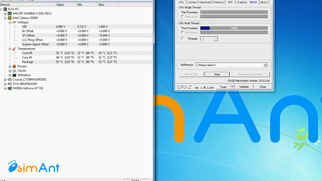Screen dimensions: 322x181
Task: Click the NVIDIA GeForce GT 730 card icon
Action: point(10,88)
